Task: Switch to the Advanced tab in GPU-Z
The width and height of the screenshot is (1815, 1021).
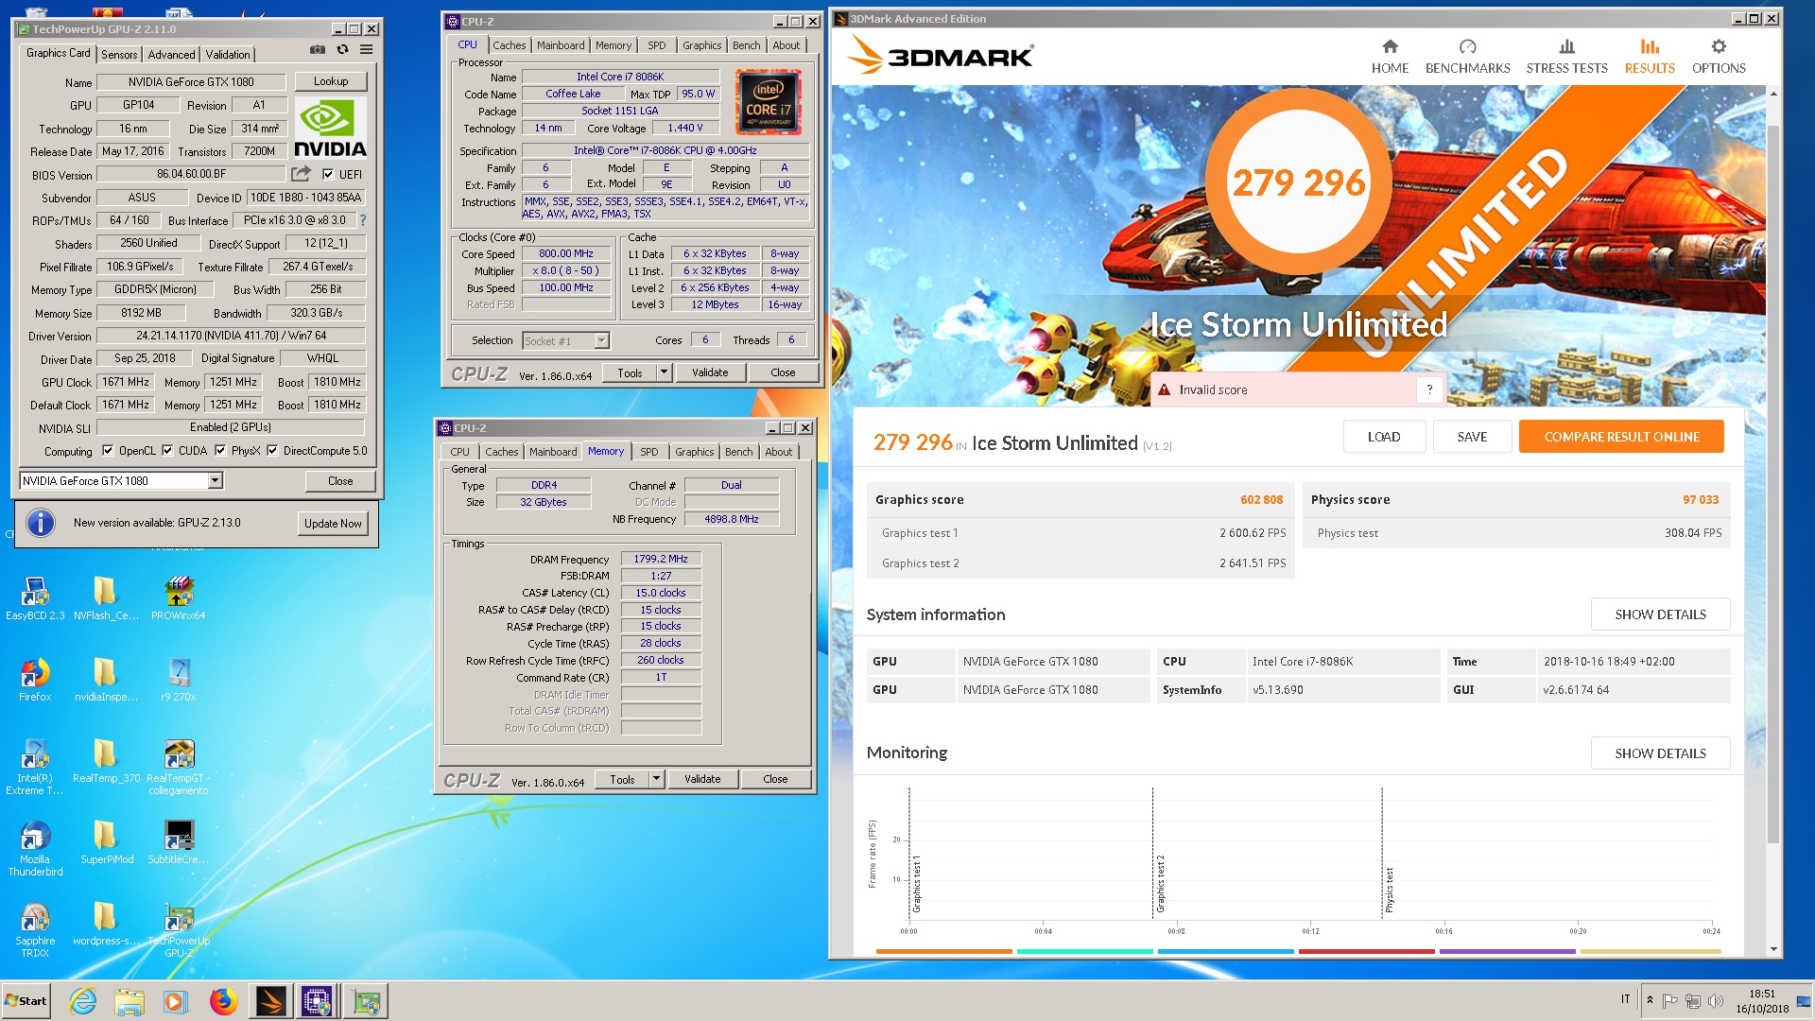Action: tap(171, 55)
